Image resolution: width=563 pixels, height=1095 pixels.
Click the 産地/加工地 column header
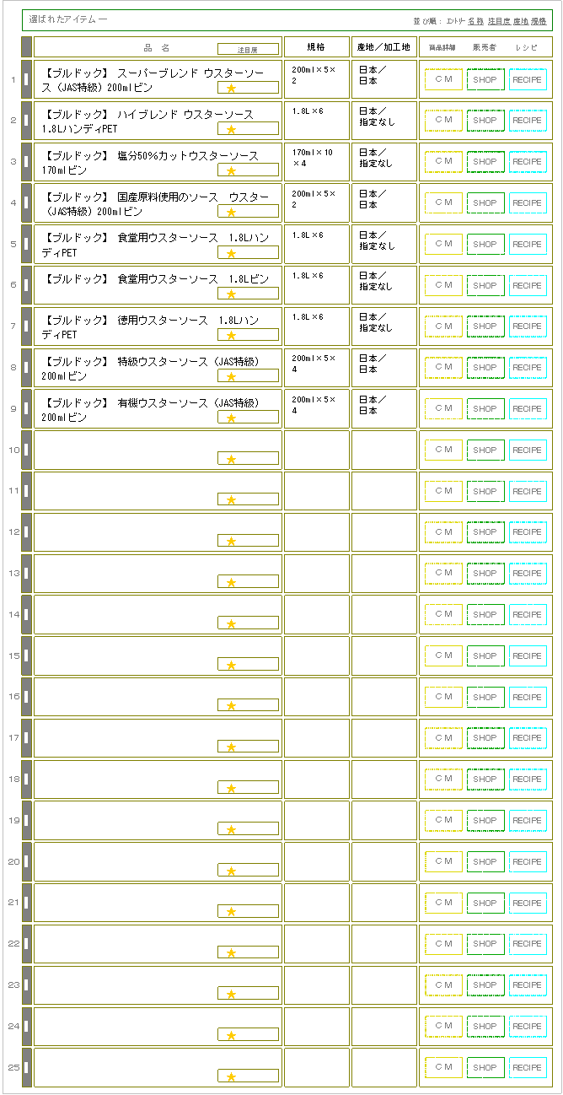383,47
